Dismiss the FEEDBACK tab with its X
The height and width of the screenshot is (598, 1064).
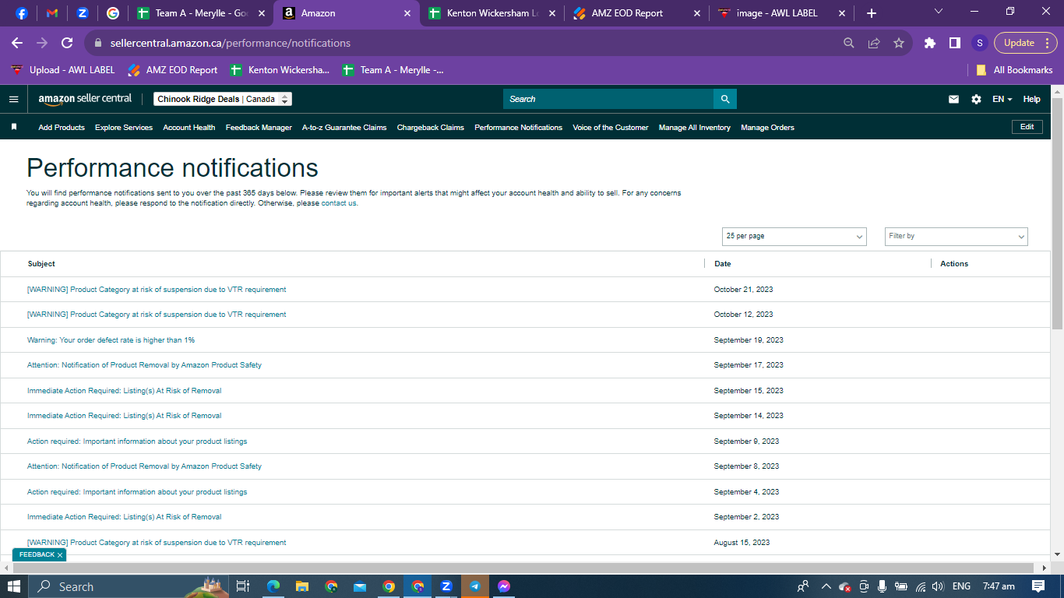pyautogui.click(x=60, y=555)
